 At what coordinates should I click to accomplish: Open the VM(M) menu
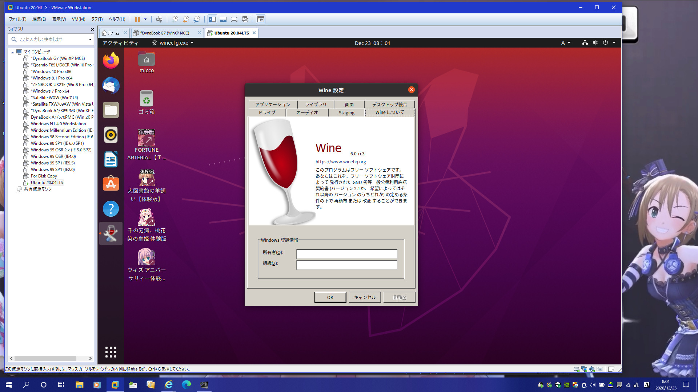[x=79, y=19]
